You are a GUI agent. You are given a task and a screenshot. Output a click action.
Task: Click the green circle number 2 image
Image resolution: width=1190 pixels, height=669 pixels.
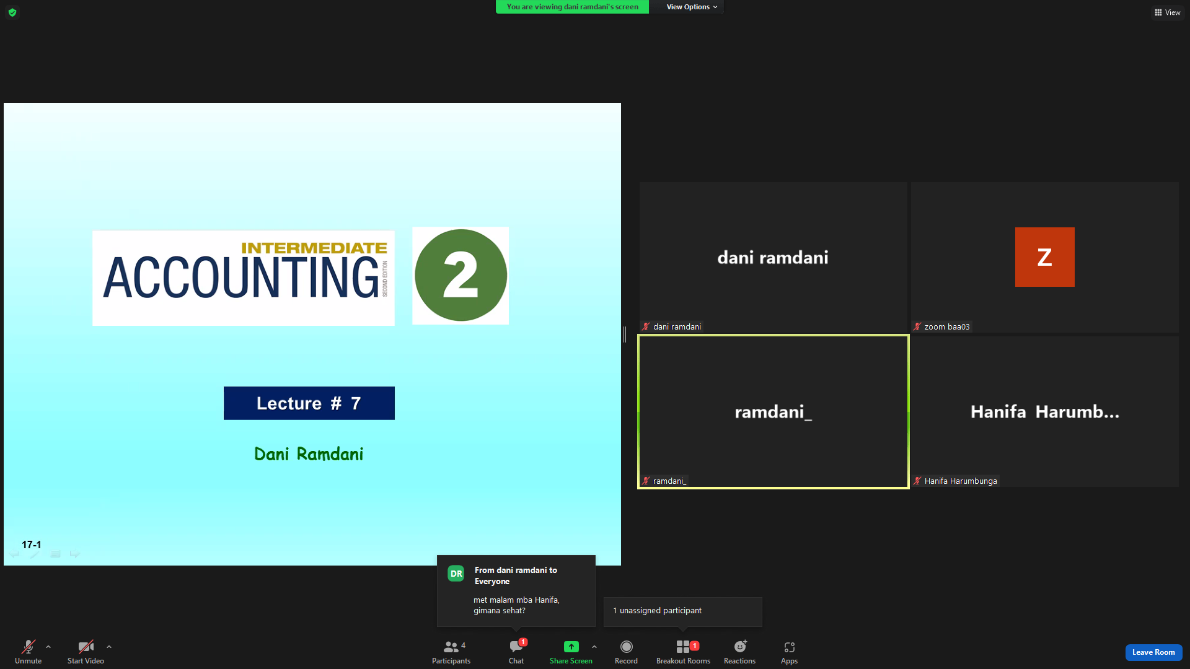461,276
